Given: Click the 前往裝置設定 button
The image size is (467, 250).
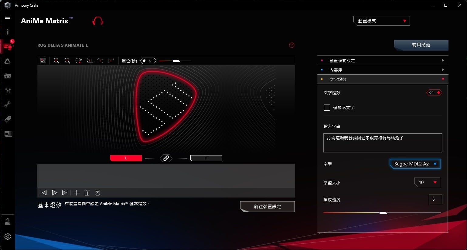Looking at the screenshot, I should pyautogui.click(x=268, y=207).
